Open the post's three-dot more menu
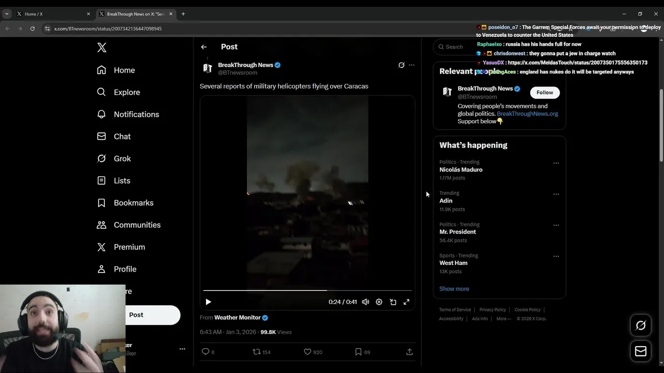 pos(411,65)
